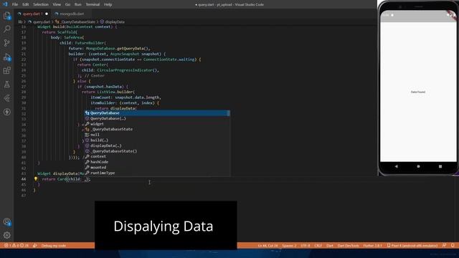Click the unsaved dot on query.dart tab
This screenshot has height=258, width=459.
coord(47,14)
